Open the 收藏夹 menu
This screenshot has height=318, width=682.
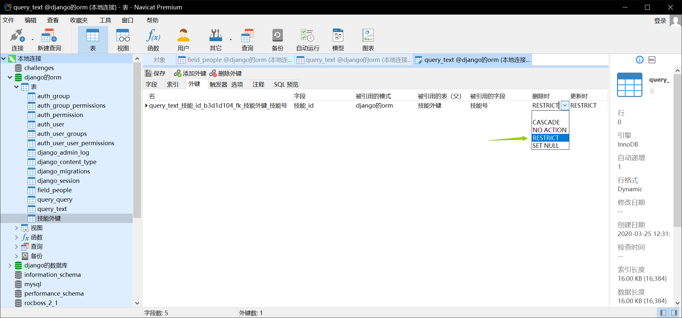click(x=79, y=20)
